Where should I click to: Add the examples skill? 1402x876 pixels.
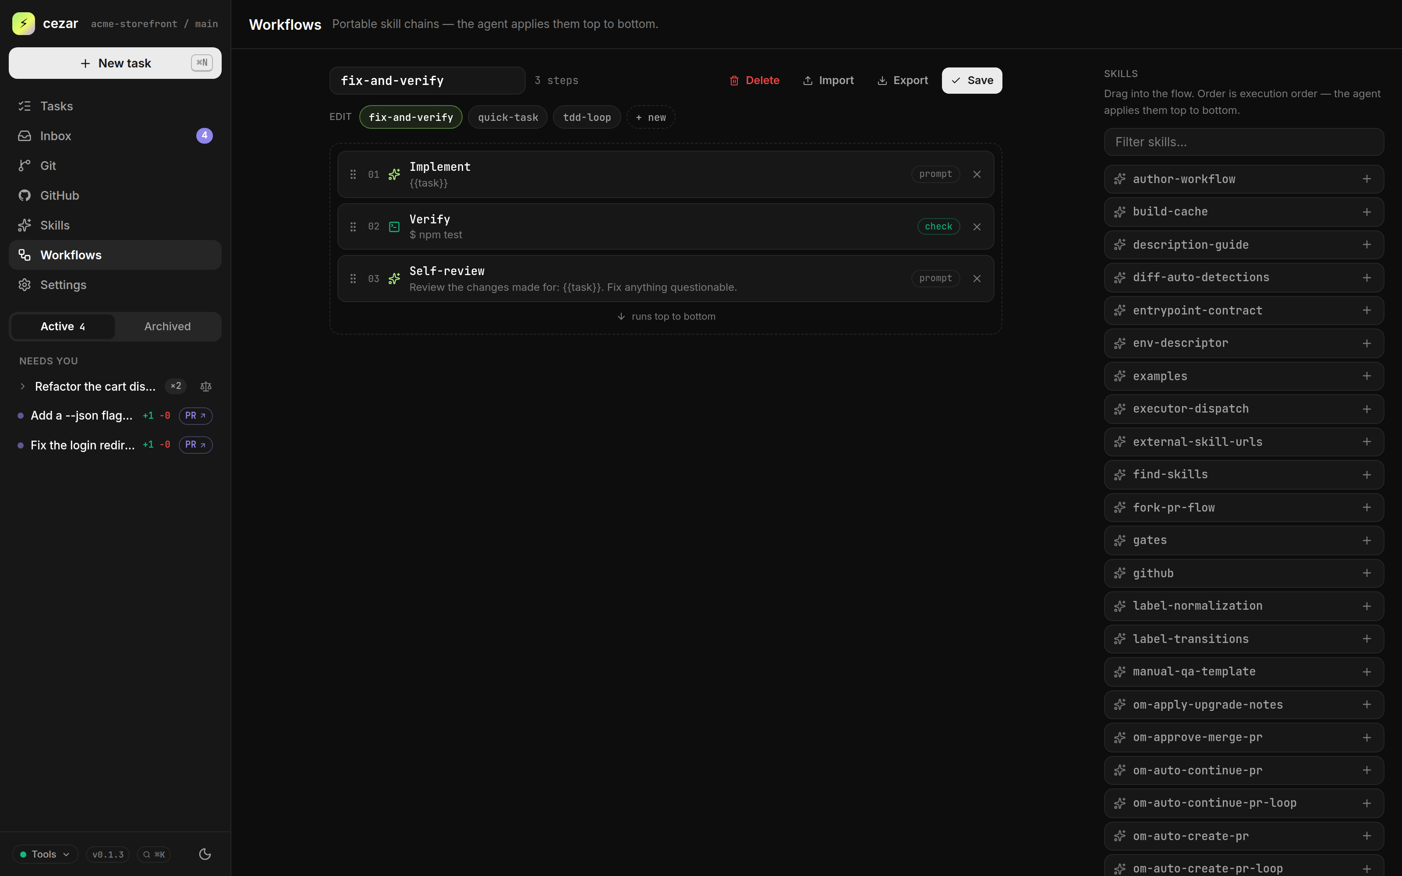(1367, 376)
